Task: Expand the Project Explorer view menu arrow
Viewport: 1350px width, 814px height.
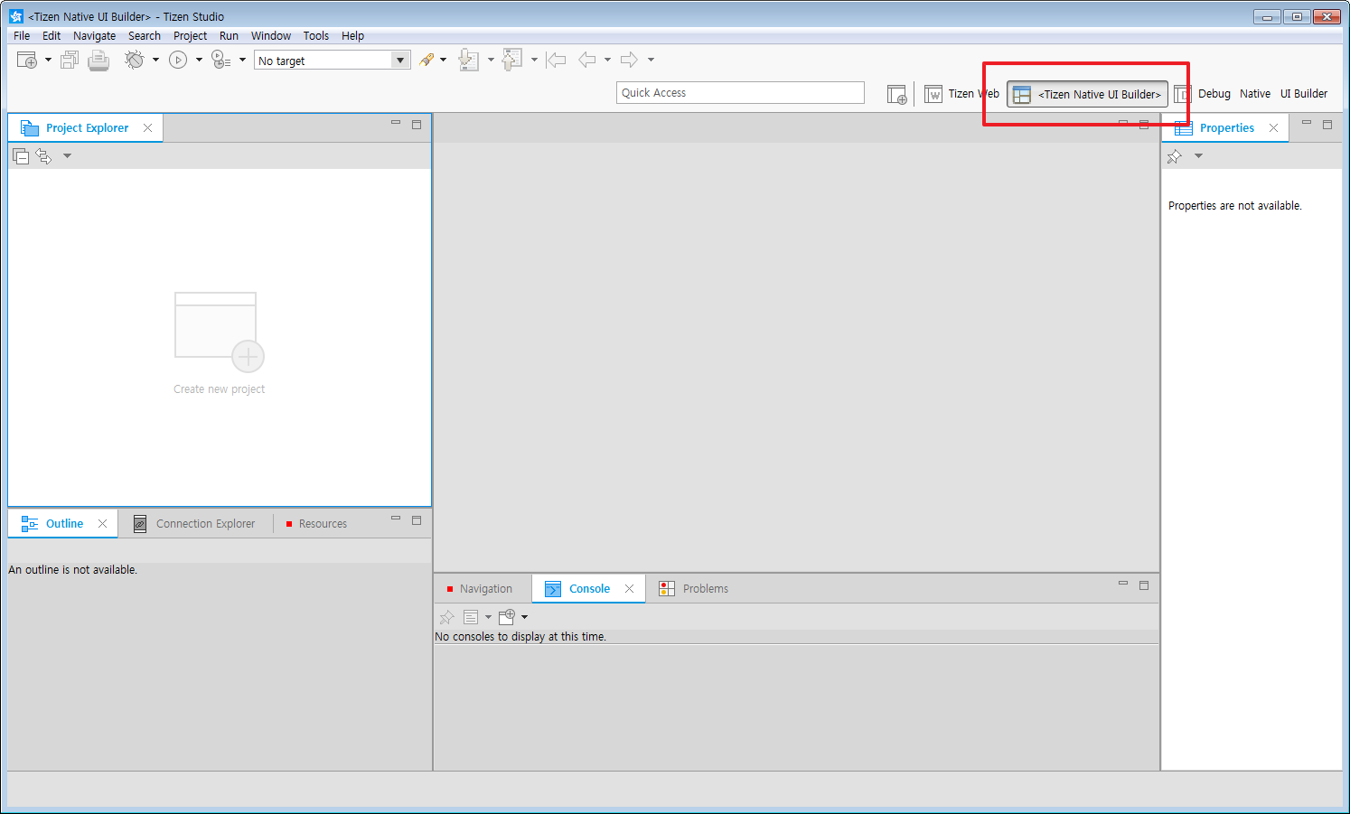Action: tap(67, 156)
